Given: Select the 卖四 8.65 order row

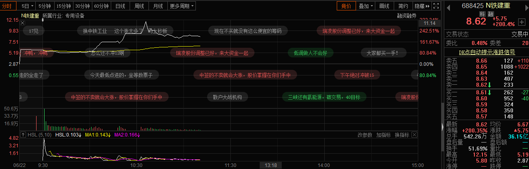Looking at the screenshot, I should [x=486, y=67].
